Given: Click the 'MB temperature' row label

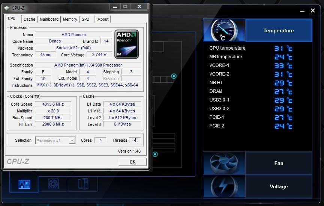Looking at the screenshot, I should pyautogui.click(x=225, y=57).
